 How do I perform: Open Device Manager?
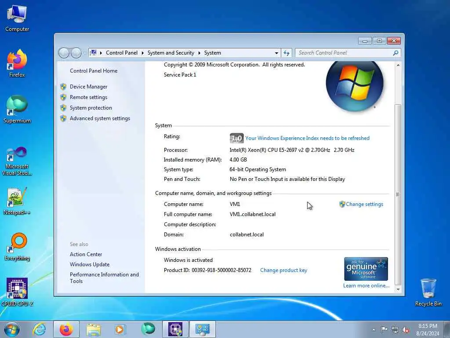coord(88,87)
